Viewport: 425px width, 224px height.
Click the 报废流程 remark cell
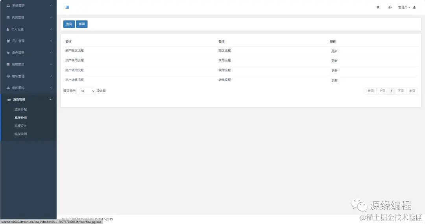224,51
